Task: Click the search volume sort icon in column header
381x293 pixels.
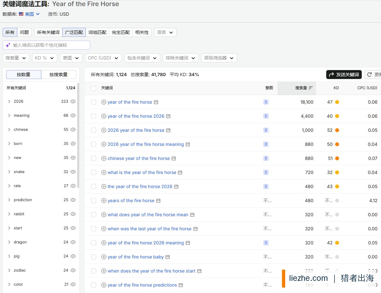Action: 311,88
